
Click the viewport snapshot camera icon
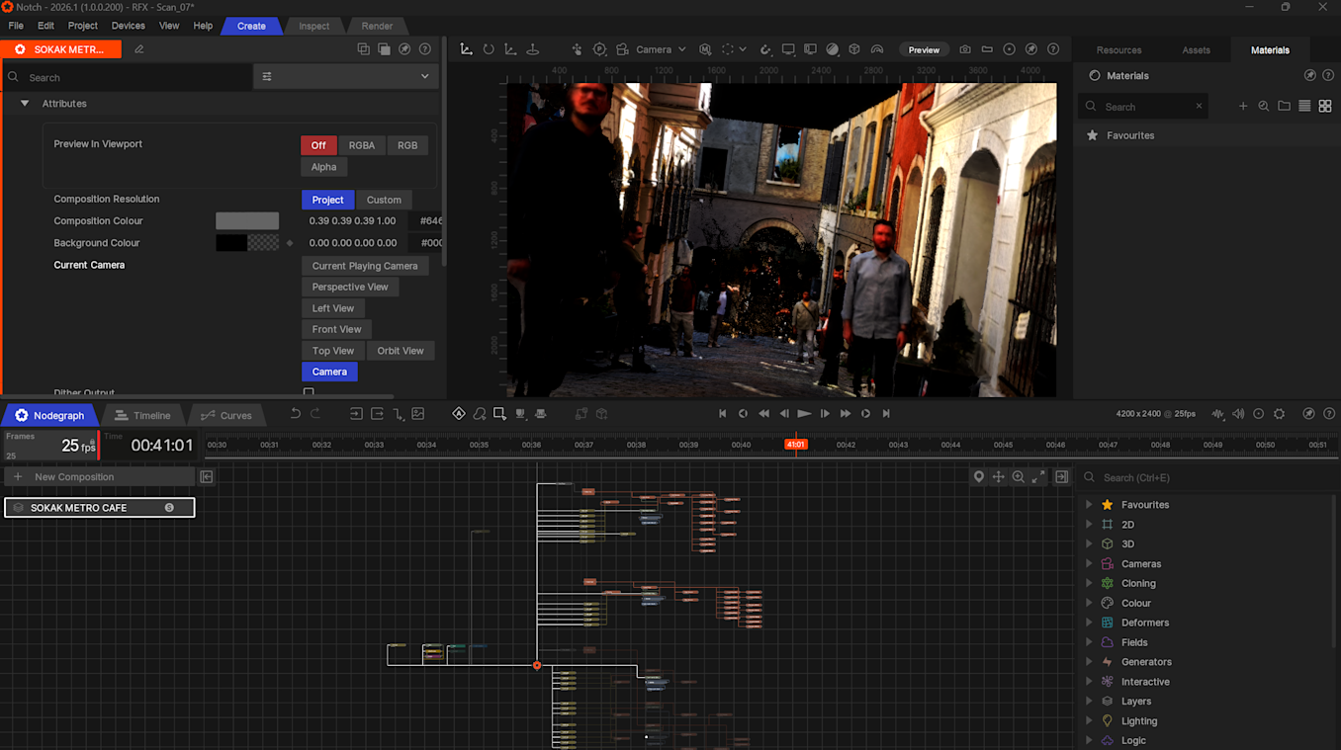(965, 49)
